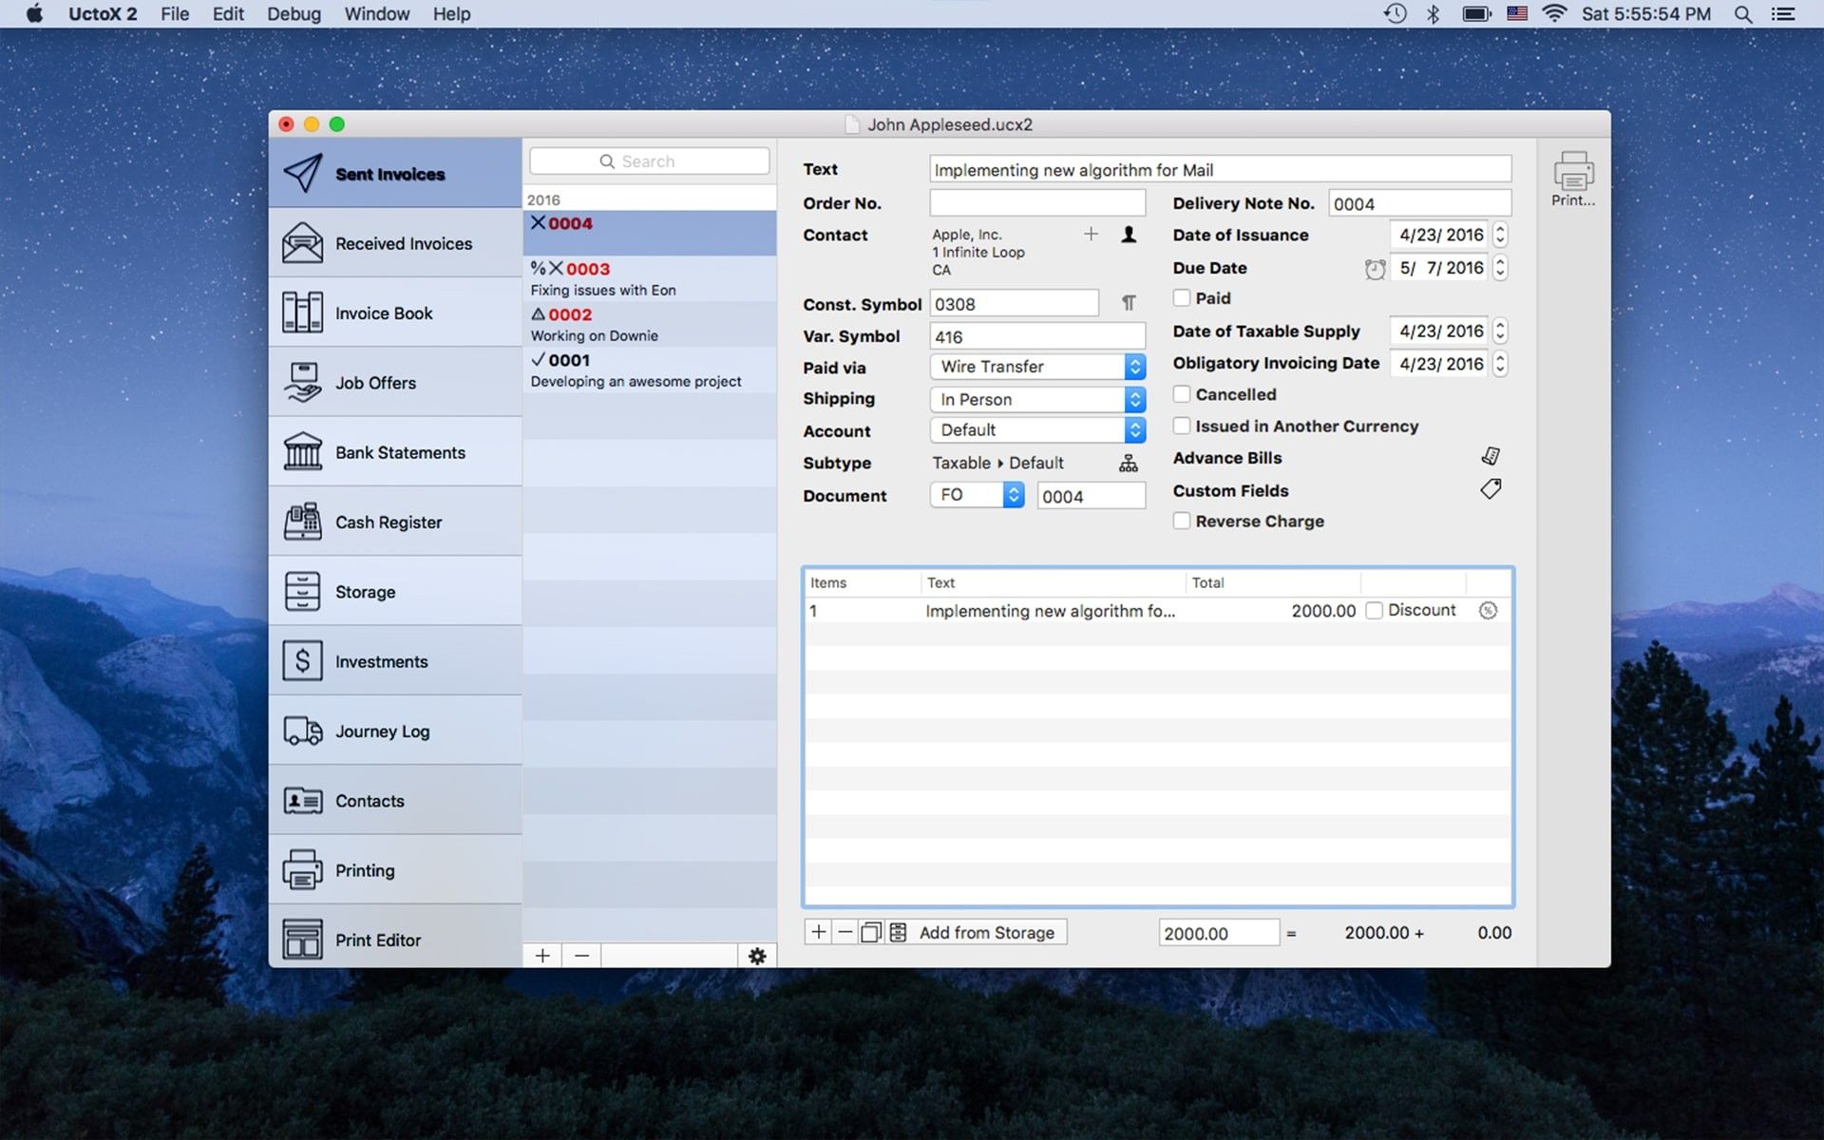1824x1140 pixels.
Task: Enable the Cancelled checkbox
Action: tap(1179, 394)
